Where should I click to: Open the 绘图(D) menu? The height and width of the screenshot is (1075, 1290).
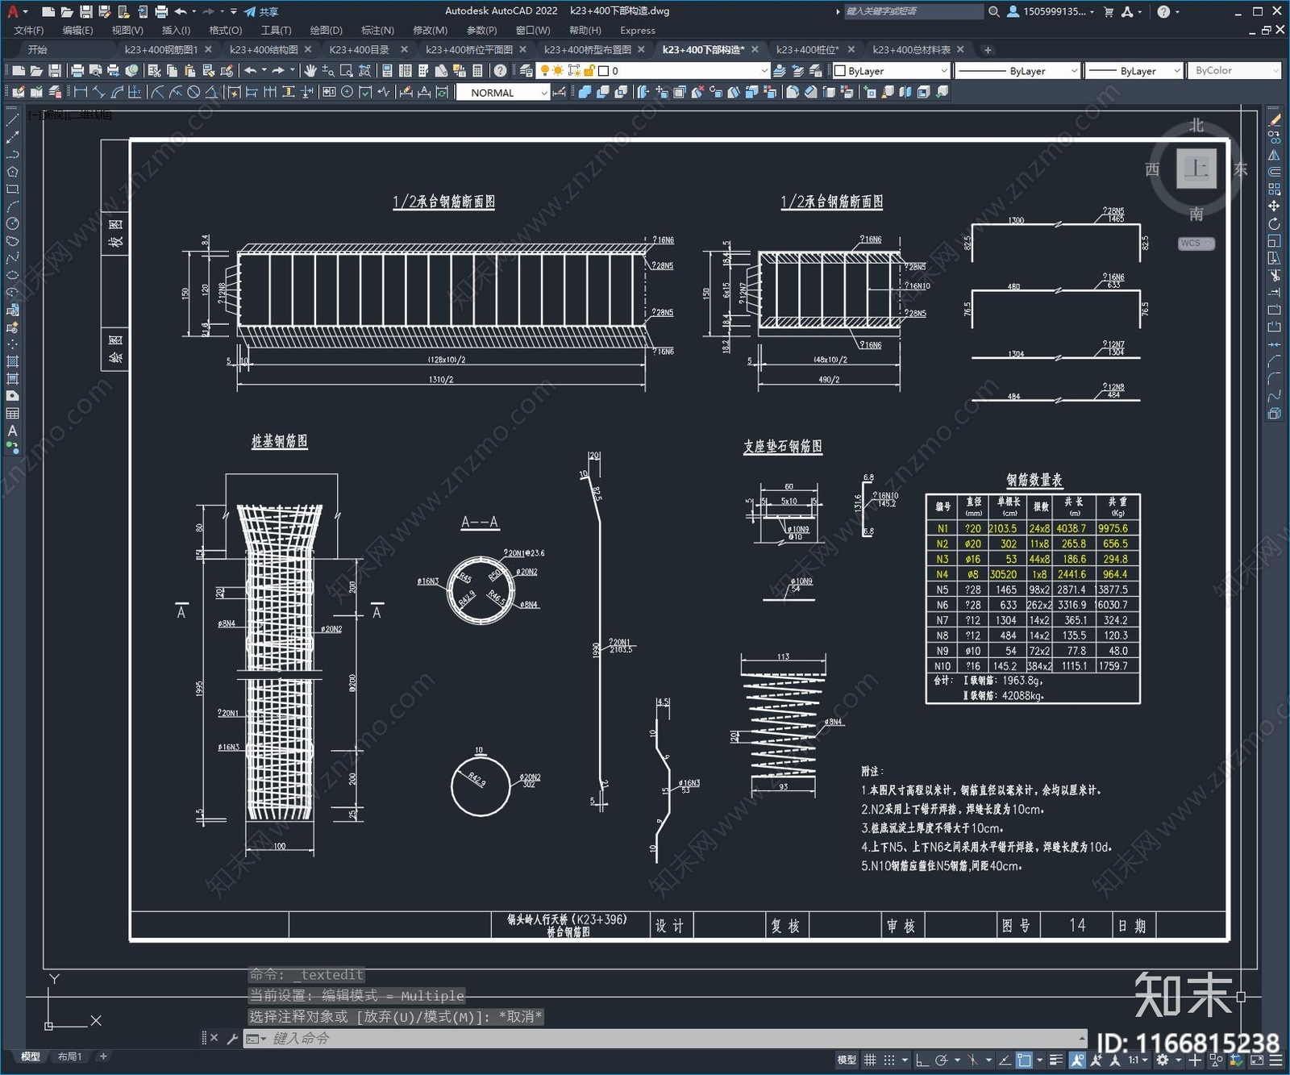click(x=326, y=30)
